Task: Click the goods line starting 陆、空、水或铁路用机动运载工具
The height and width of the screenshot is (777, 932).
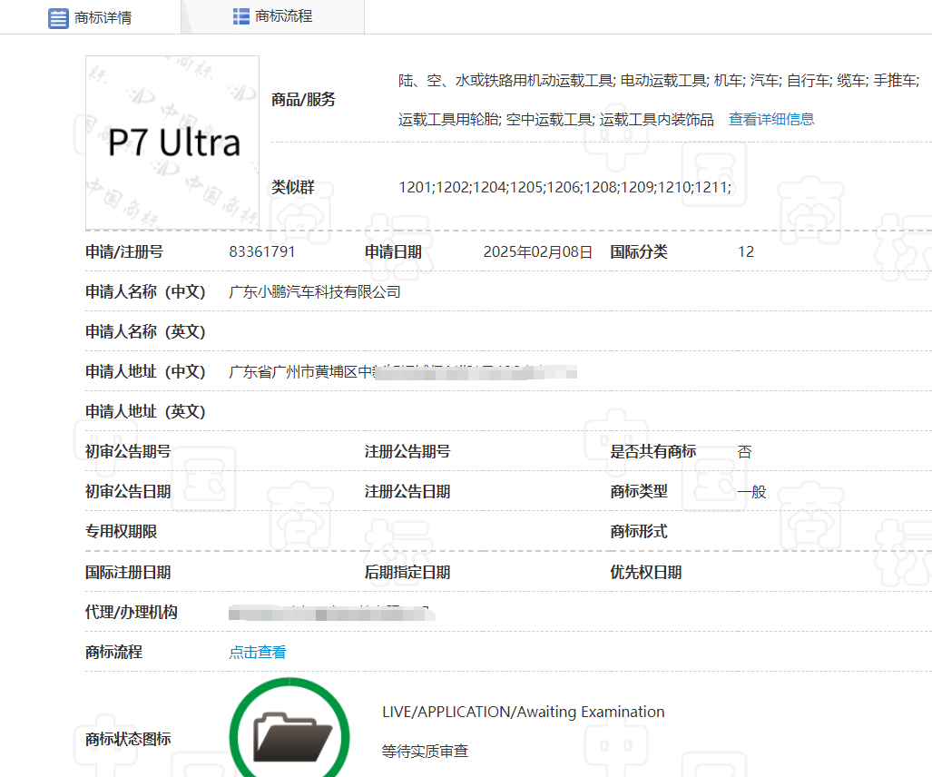Action: click(x=659, y=81)
